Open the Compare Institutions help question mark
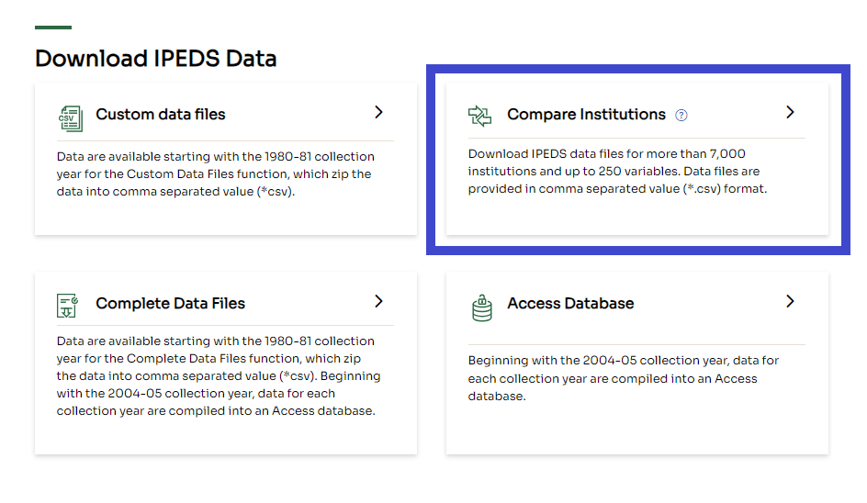 coord(681,115)
